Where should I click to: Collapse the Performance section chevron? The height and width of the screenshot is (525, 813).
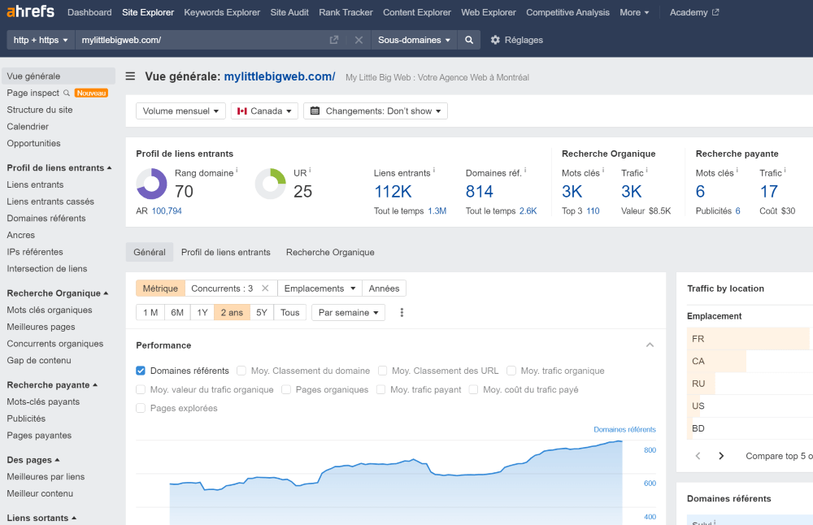(x=650, y=345)
